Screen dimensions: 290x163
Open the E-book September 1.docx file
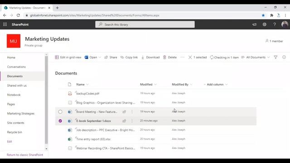94,121
